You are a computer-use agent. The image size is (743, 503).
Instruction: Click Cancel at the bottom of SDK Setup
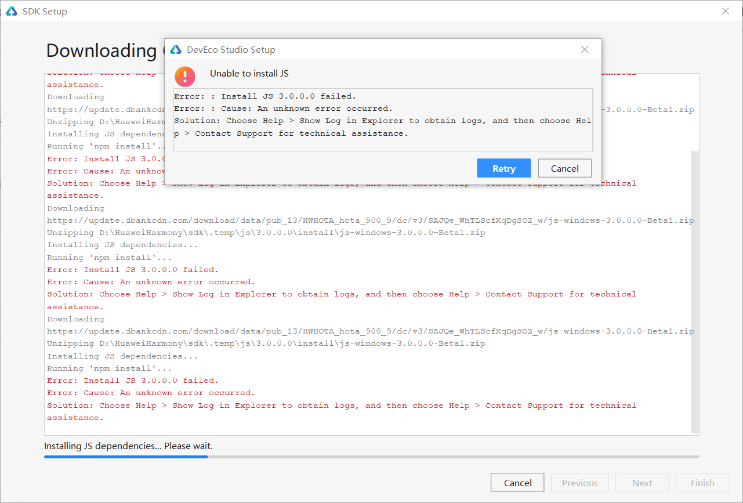coord(517,482)
